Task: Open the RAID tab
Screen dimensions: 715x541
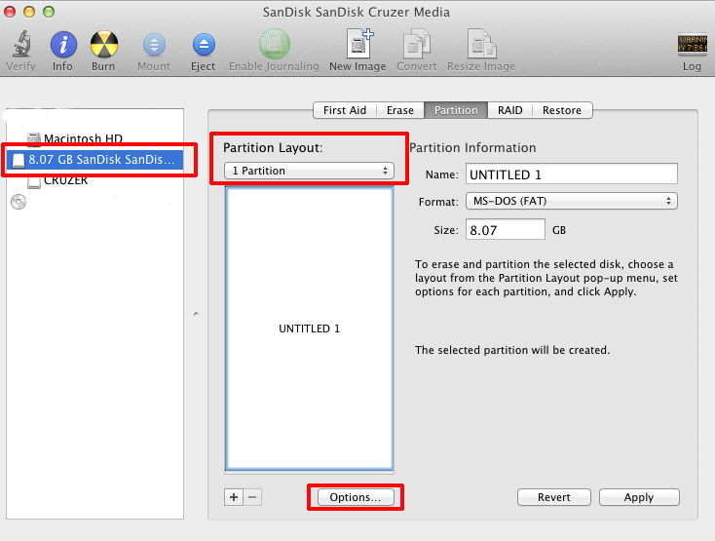Action: [509, 110]
